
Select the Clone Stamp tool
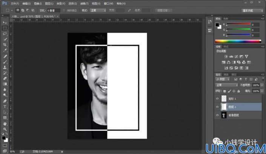pyautogui.click(x=5, y=67)
